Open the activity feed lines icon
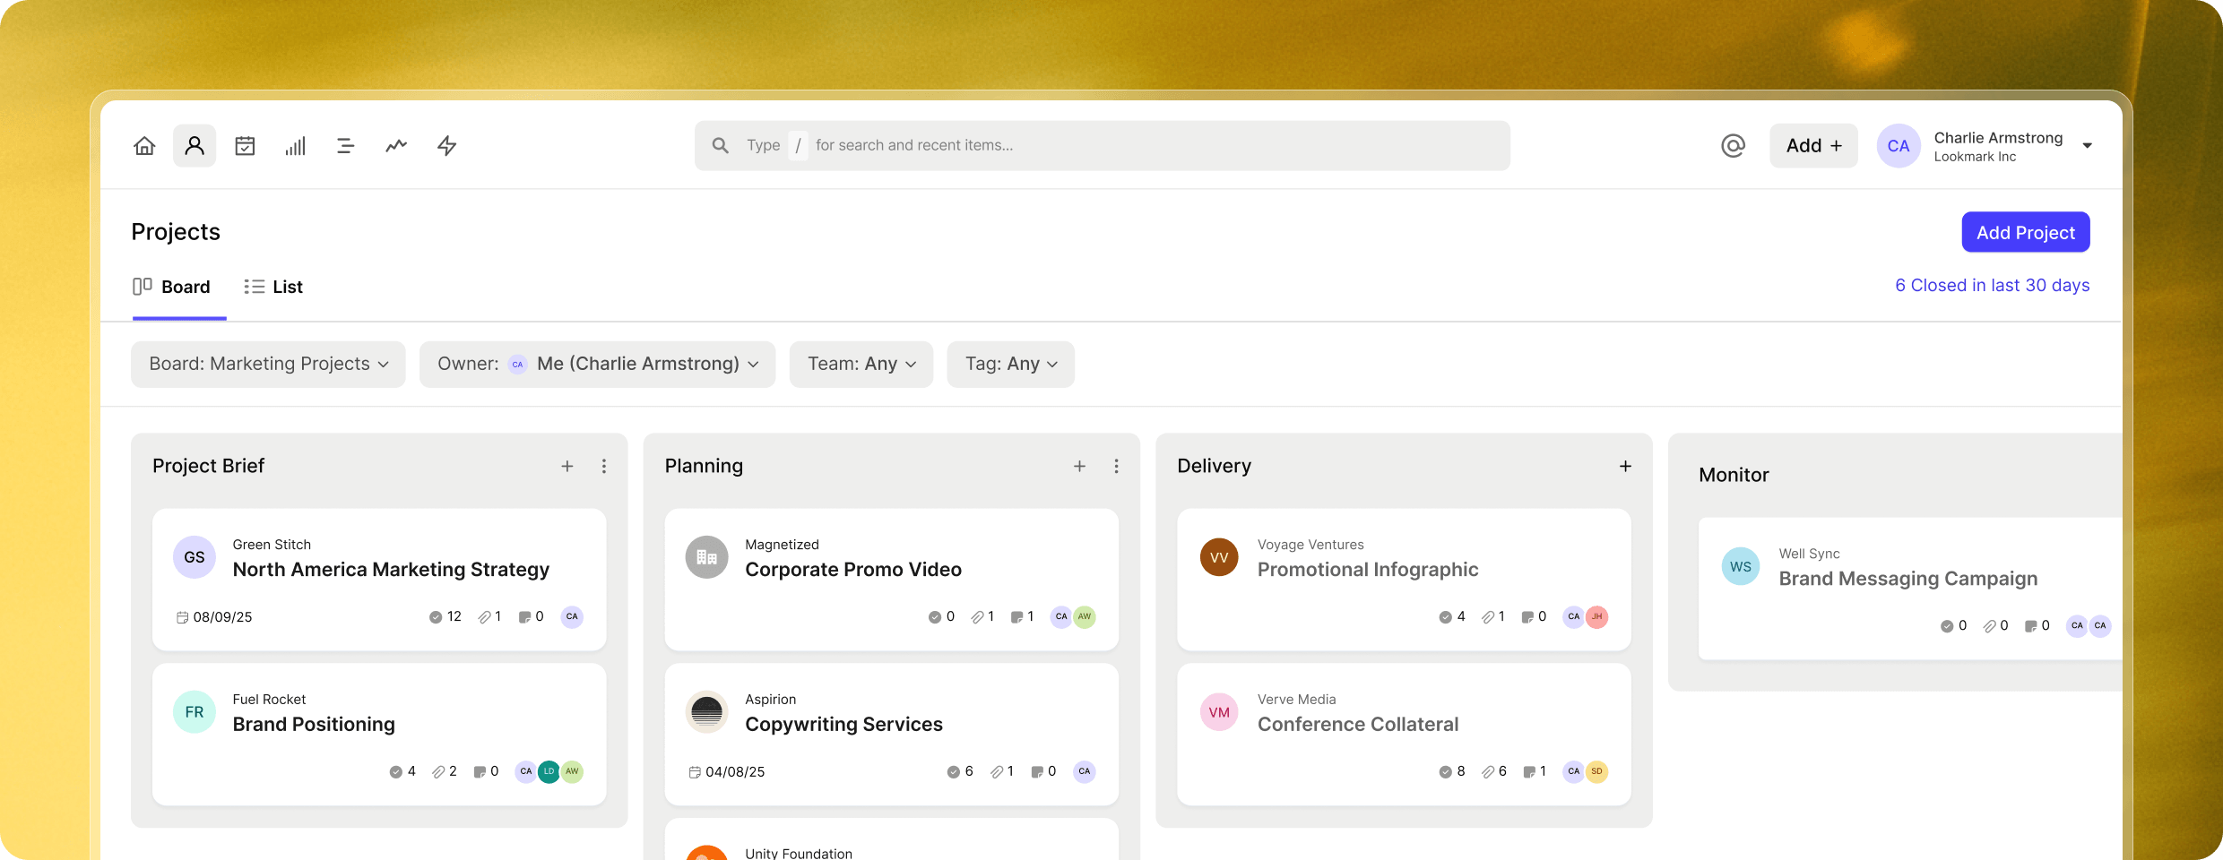This screenshot has height=860, width=2223. click(x=346, y=145)
